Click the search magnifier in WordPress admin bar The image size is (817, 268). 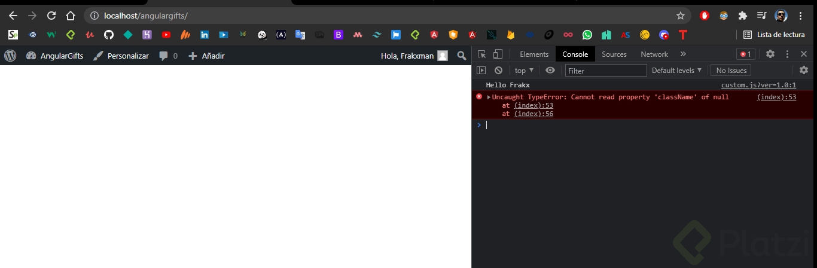461,56
